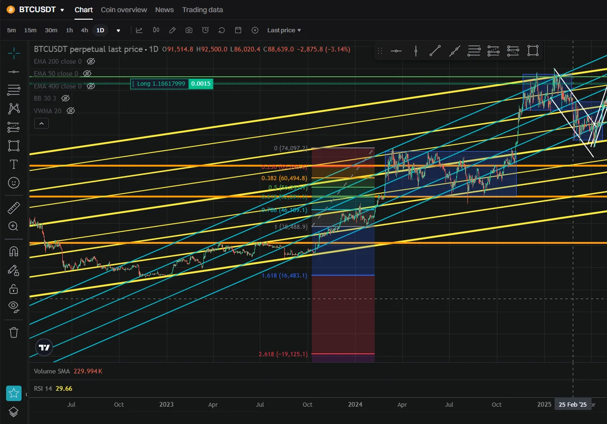Screen dimensions: 607x424
Task: Collapse the left drawing sidebar with its arrow
Action: (26, 395)
